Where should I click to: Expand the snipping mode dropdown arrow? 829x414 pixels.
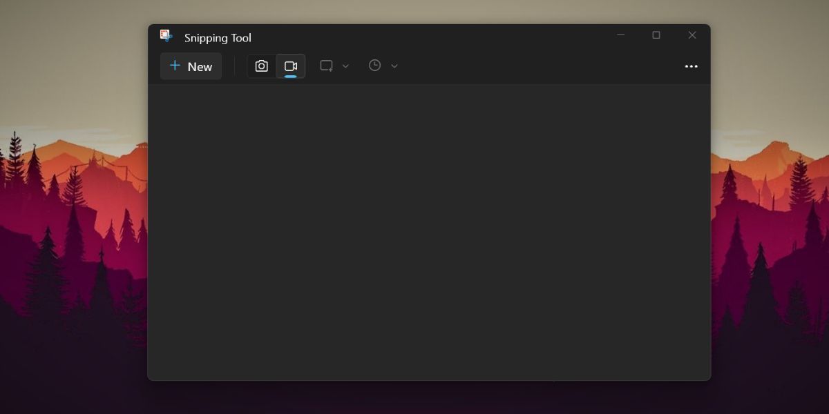click(x=345, y=66)
